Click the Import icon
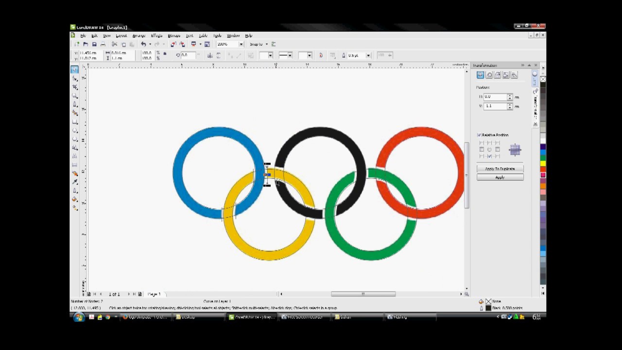Image resolution: width=622 pixels, height=350 pixels. (x=173, y=44)
